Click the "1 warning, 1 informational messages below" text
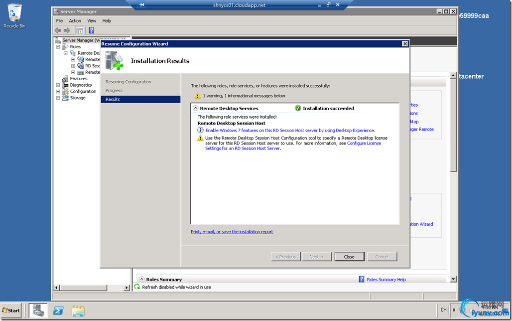 point(244,96)
